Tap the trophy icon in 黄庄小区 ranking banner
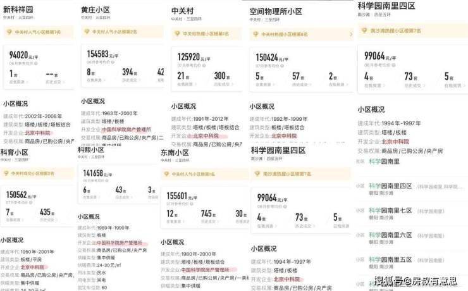Viewport: 468px width, 291px height. pyautogui.click(x=87, y=32)
